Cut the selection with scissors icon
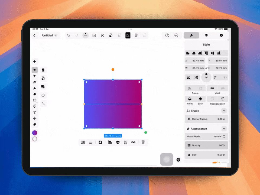Screen dimensions: 260x195 [102, 35]
